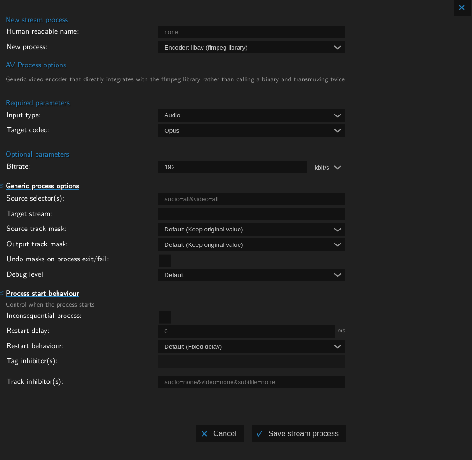
Task: Open the Input type dropdown
Action: click(251, 115)
